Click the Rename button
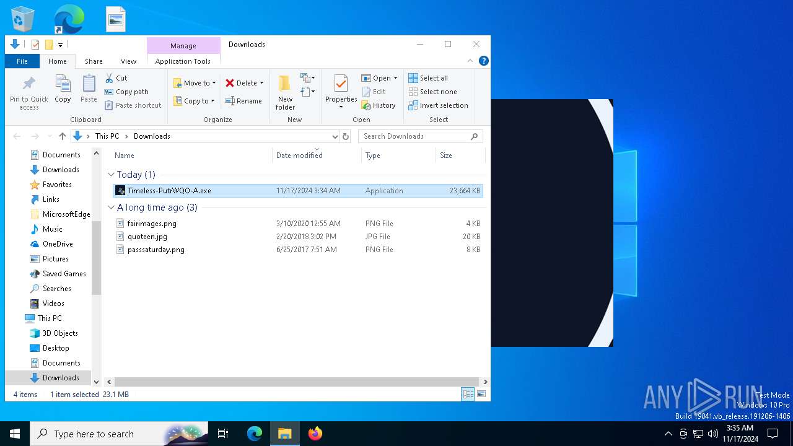This screenshot has width=793, height=446. point(243,101)
